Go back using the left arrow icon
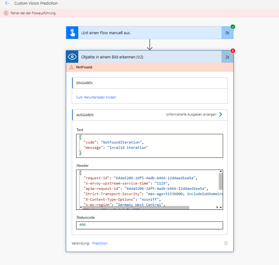Viewport: 279px width, 265px height. coord(7,3)
